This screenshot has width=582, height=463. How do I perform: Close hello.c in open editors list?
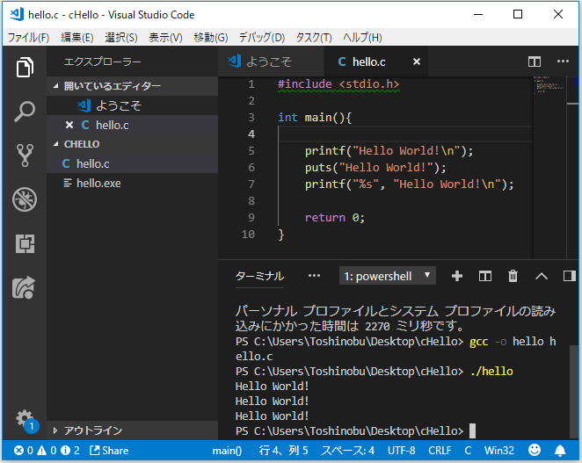[69, 125]
